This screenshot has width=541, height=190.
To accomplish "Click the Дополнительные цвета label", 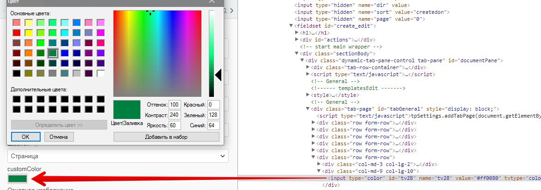I will point(39,89).
